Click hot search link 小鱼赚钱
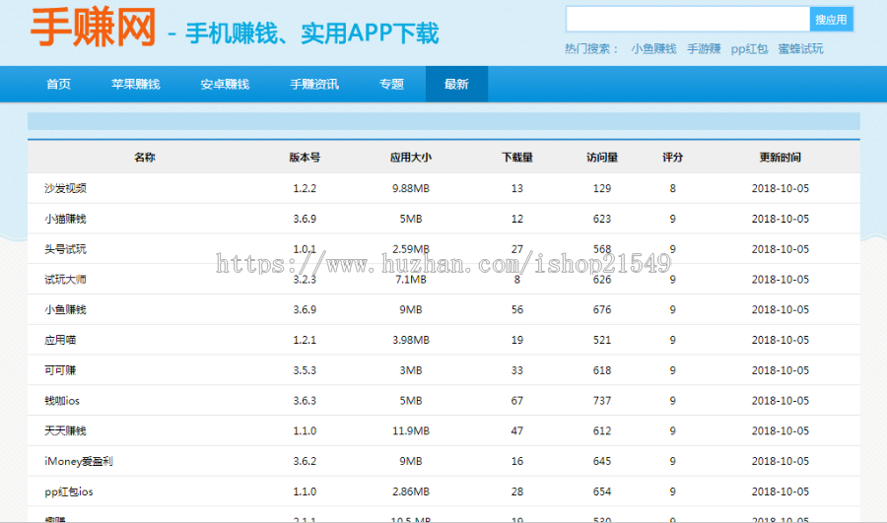Image resolution: width=887 pixels, height=523 pixels. [654, 48]
